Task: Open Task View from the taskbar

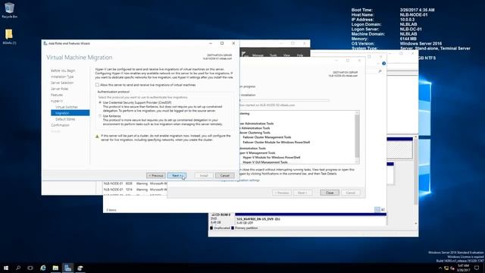Action: pos(30,268)
